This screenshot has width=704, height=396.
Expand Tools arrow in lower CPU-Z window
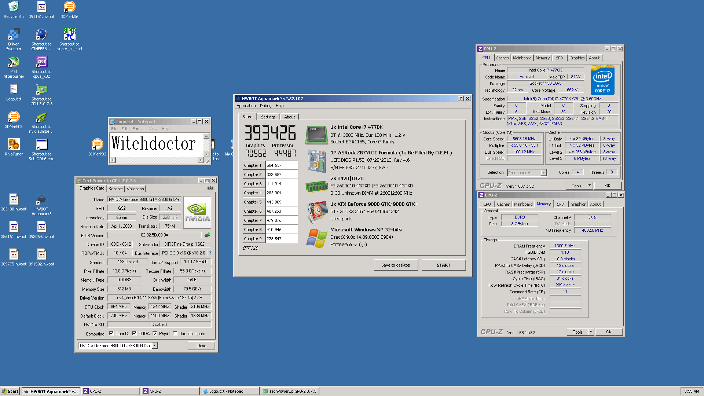591,332
